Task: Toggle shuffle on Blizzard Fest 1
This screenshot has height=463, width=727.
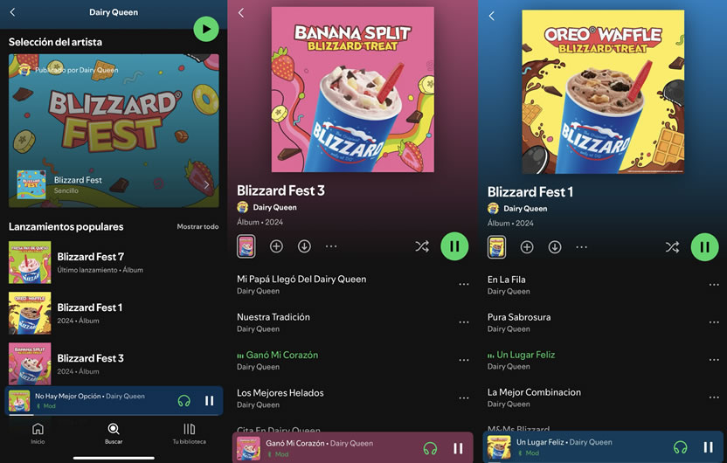Action: 672,247
